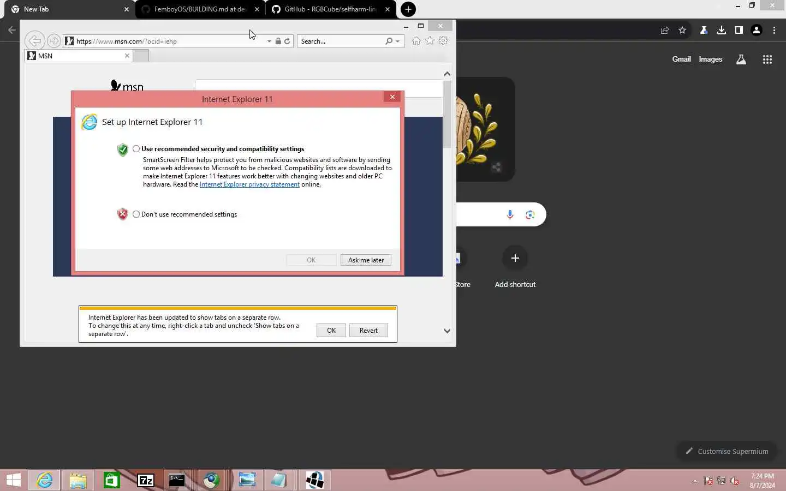The height and width of the screenshot is (491, 786).
Task: Open the Images link
Action: pyautogui.click(x=710, y=59)
